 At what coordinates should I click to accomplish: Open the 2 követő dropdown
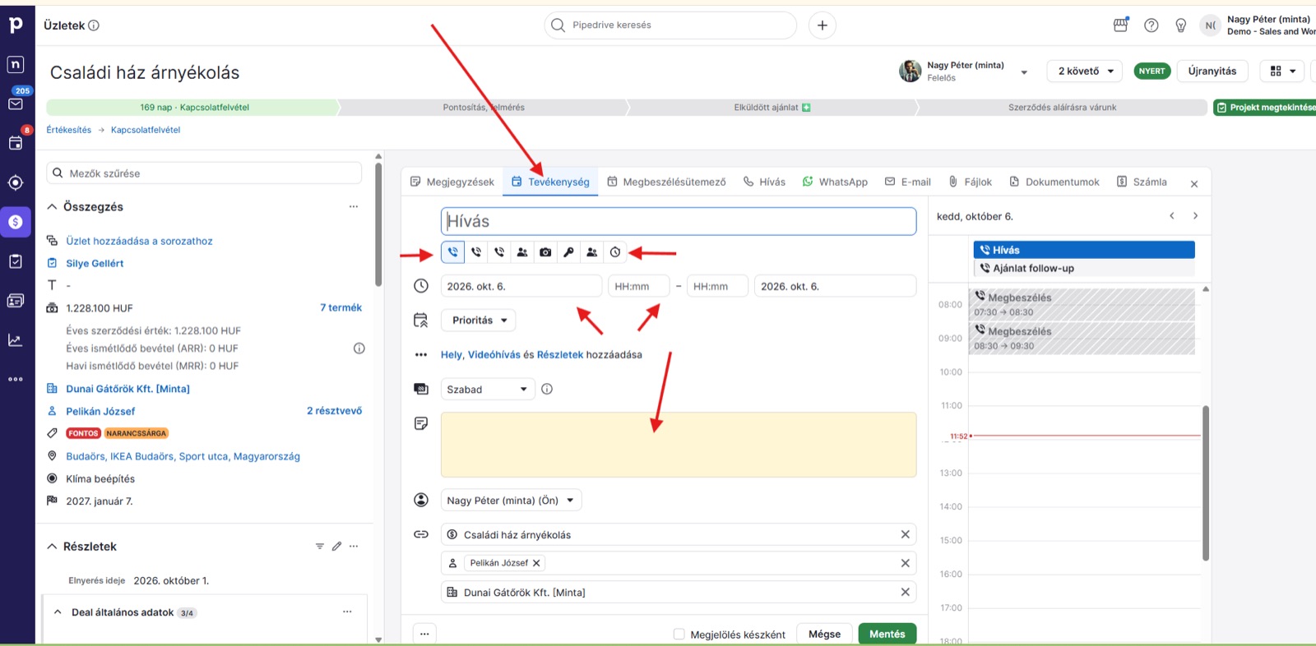(x=1086, y=72)
